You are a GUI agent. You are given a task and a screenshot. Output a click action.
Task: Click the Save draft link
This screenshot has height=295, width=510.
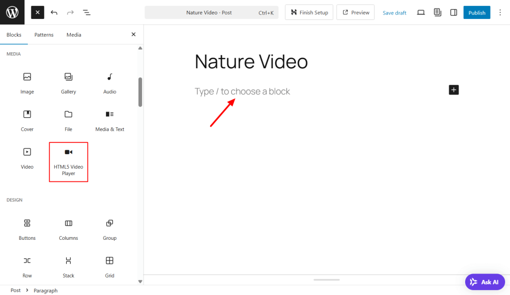pyautogui.click(x=394, y=12)
